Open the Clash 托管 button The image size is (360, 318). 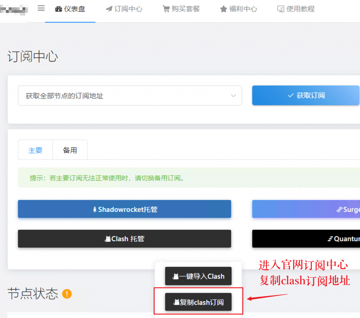[124, 239]
